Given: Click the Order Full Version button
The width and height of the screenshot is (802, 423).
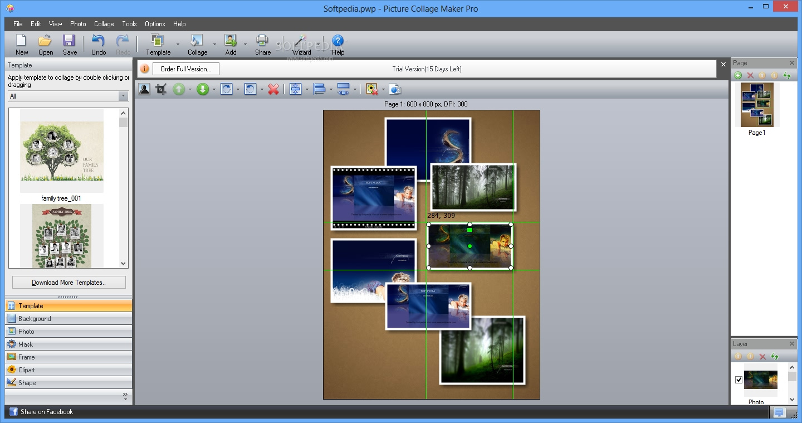Looking at the screenshot, I should coord(185,69).
